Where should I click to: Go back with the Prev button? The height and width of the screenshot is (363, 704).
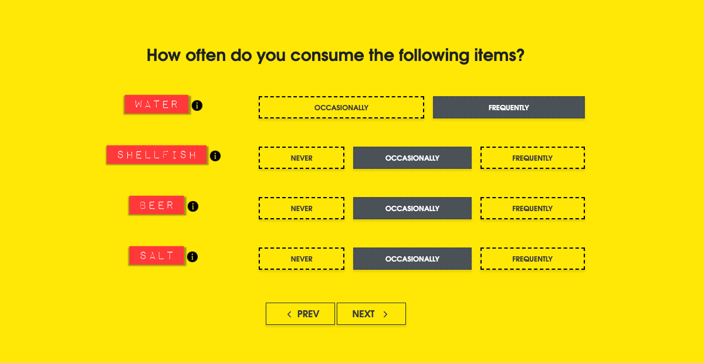click(300, 314)
